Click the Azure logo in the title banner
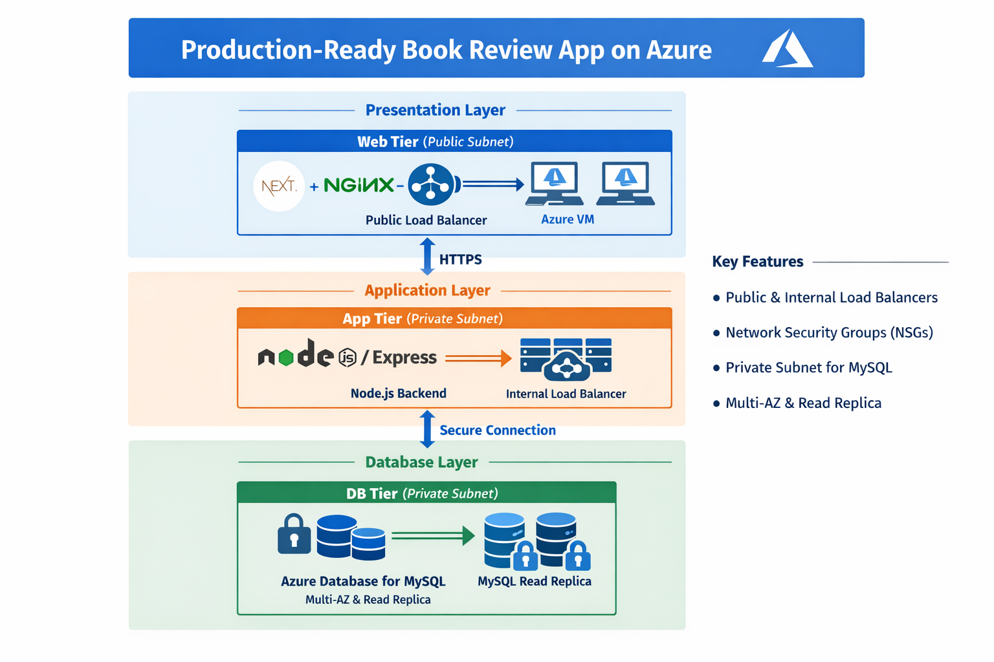The height and width of the screenshot is (662, 994). (787, 48)
